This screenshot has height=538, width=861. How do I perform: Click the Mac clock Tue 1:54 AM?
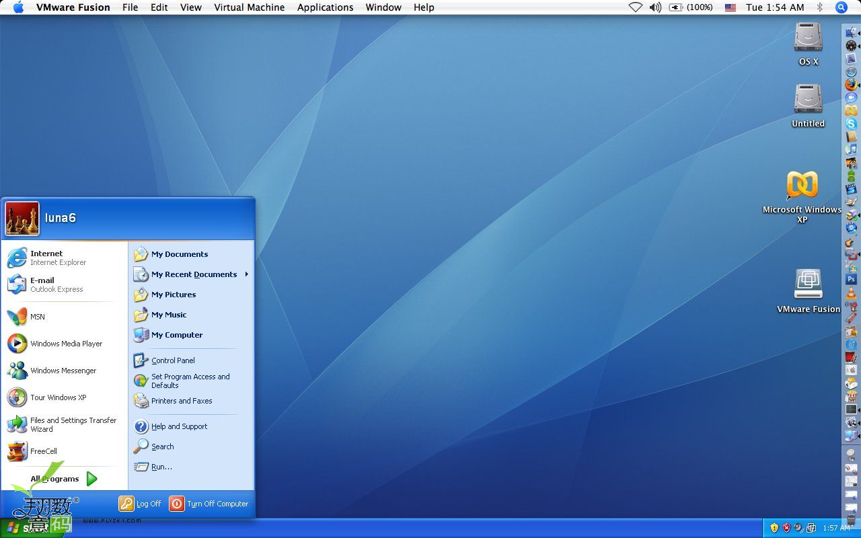point(775,7)
